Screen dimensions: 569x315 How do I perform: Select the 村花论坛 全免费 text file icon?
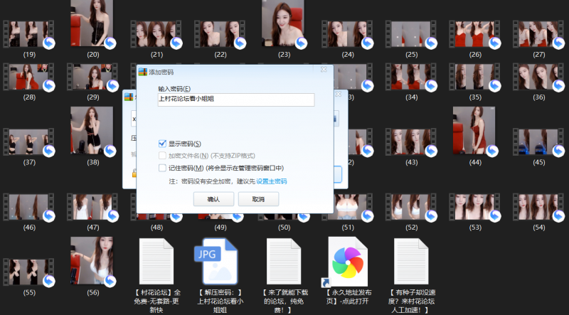pos(156,261)
